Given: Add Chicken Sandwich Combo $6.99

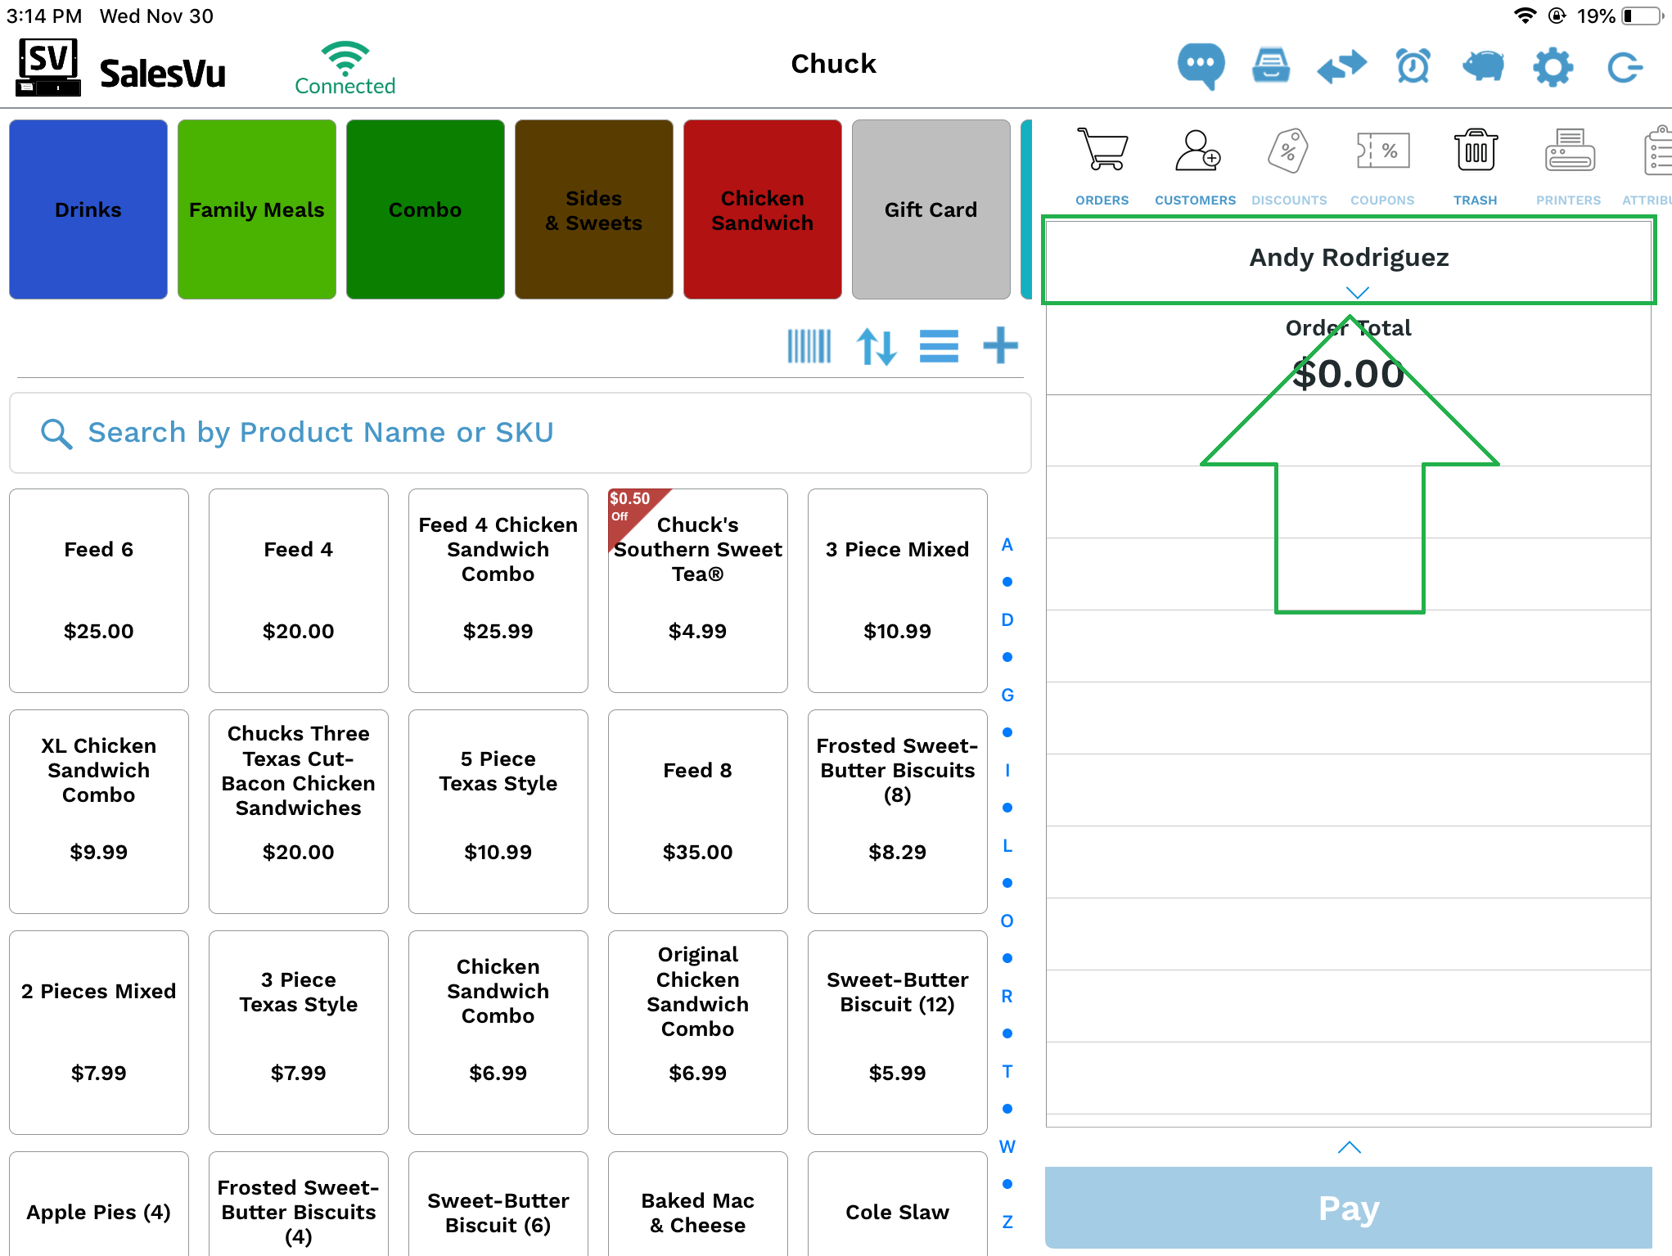Looking at the screenshot, I should click(498, 1033).
